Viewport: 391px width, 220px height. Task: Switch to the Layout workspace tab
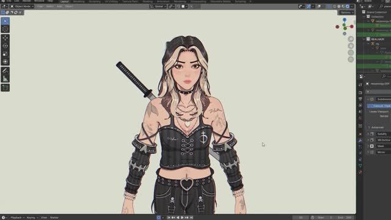pyautogui.click(x=64, y=1)
